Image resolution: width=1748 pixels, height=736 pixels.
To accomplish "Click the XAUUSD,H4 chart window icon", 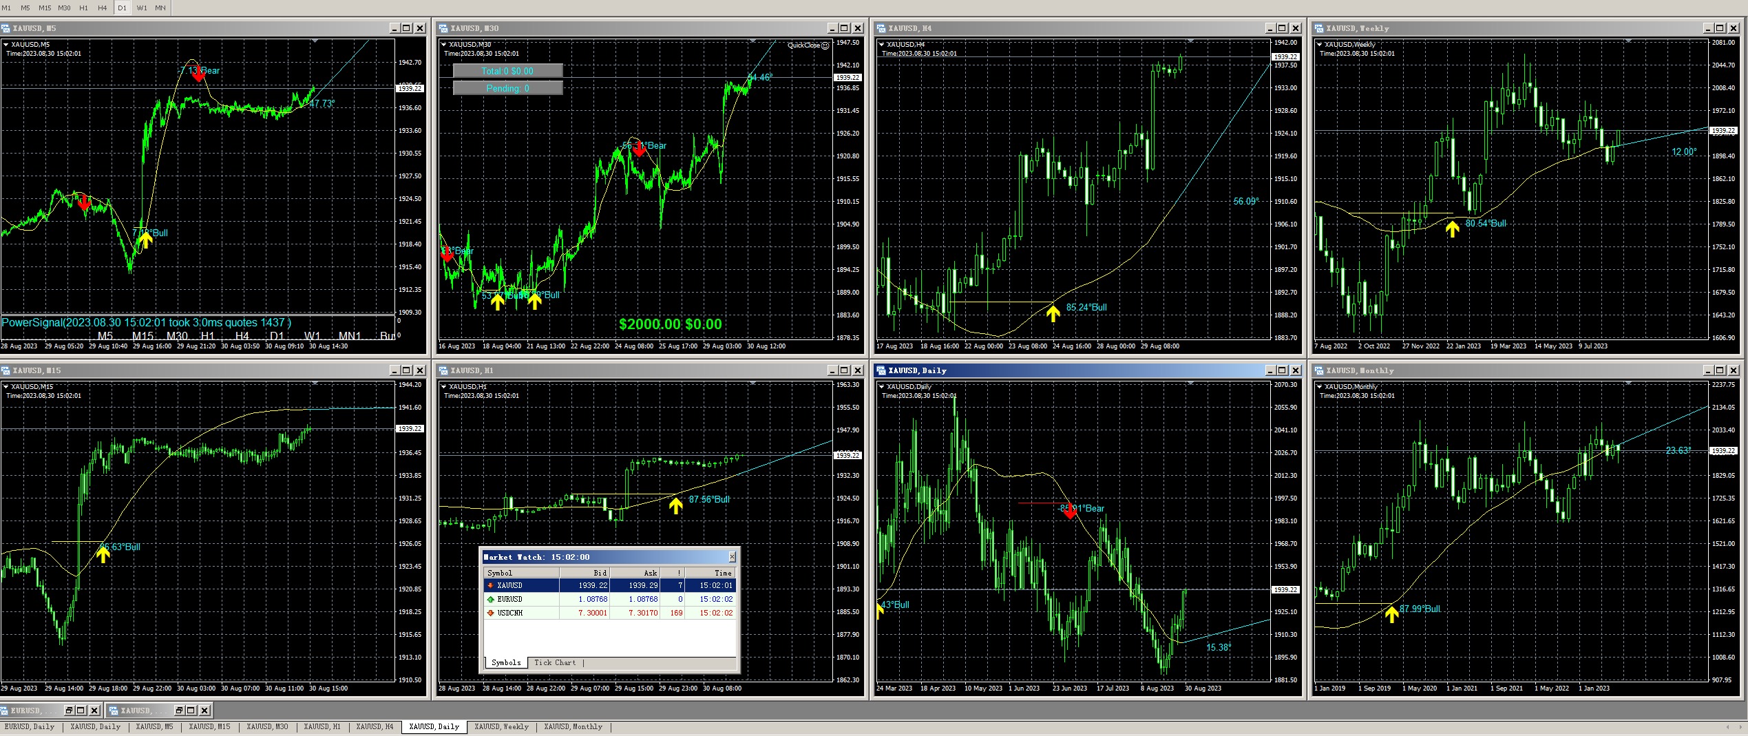I will (881, 28).
